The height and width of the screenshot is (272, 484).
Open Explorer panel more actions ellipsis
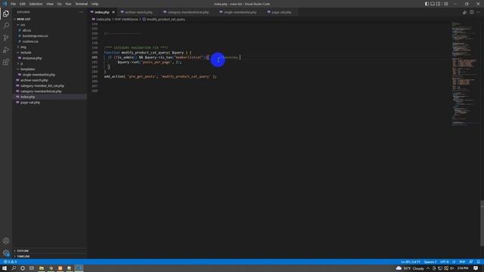pos(81,12)
